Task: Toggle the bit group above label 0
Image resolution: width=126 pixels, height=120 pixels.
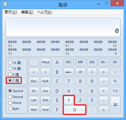Action: pos(112,50)
